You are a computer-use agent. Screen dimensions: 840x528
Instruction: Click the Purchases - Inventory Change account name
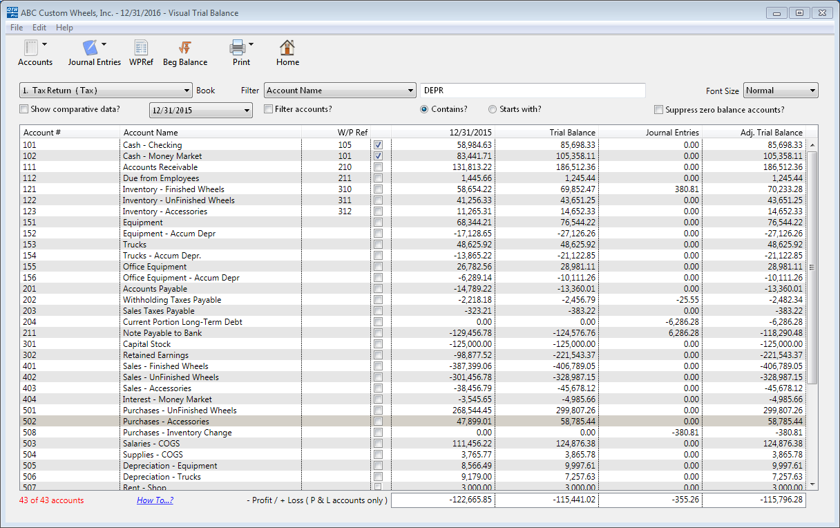click(x=178, y=433)
